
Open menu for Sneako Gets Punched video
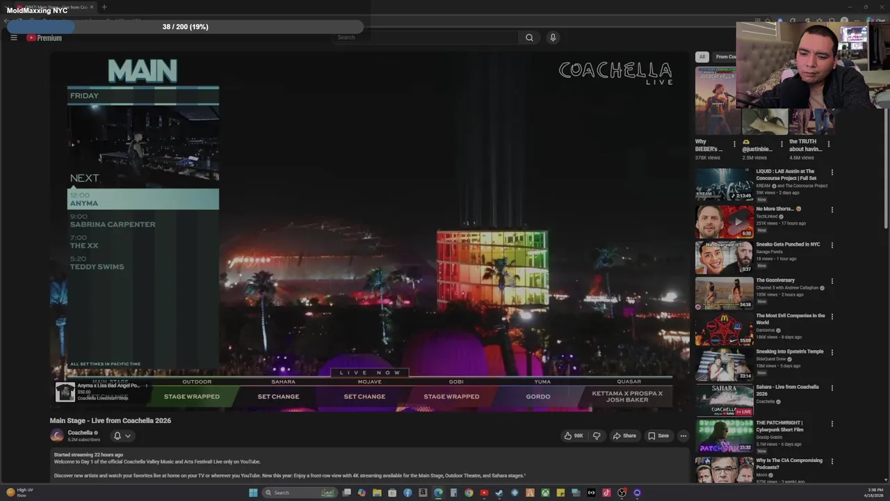tap(832, 245)
